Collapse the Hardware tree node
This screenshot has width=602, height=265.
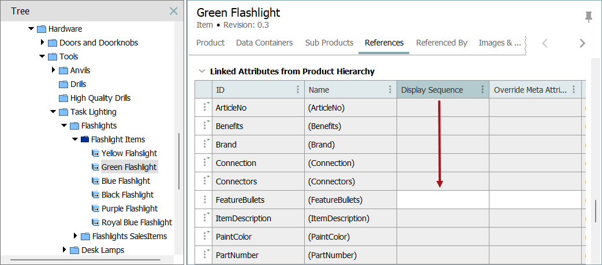(x=31, y=29)
